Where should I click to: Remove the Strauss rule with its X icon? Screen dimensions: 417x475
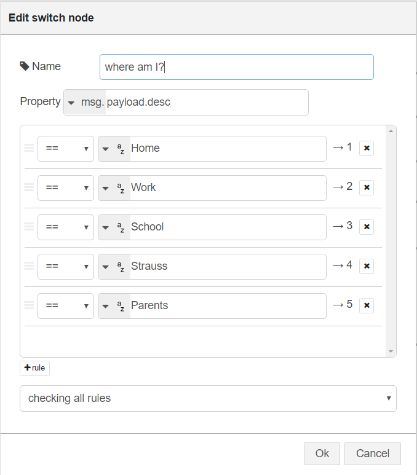[367, 266]
